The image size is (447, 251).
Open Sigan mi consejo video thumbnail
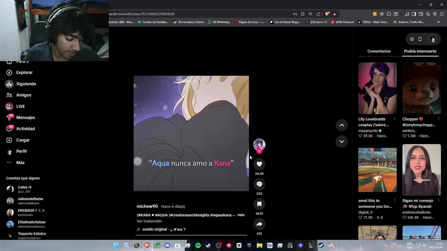pyautogui.click(x=422, y=170)
